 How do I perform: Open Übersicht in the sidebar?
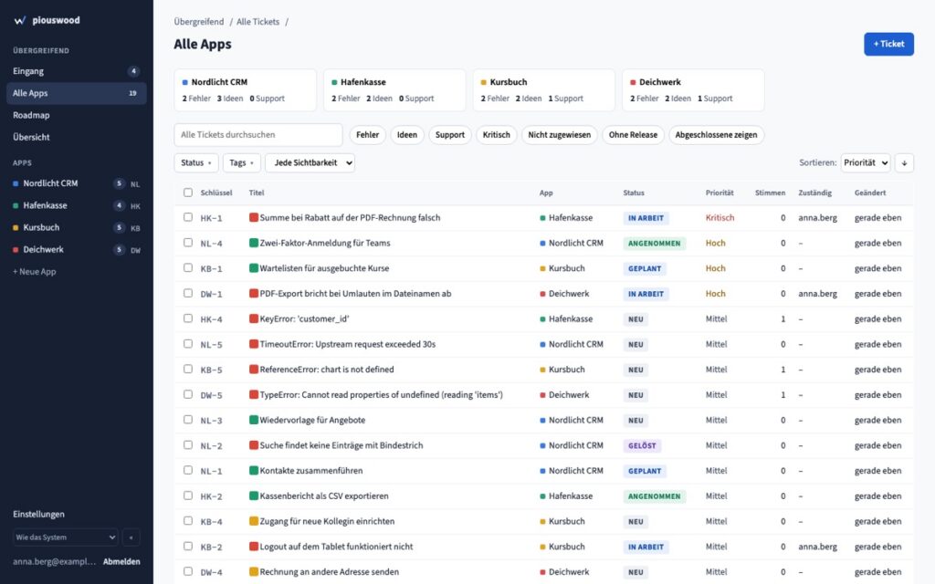[x=77, y=137]
